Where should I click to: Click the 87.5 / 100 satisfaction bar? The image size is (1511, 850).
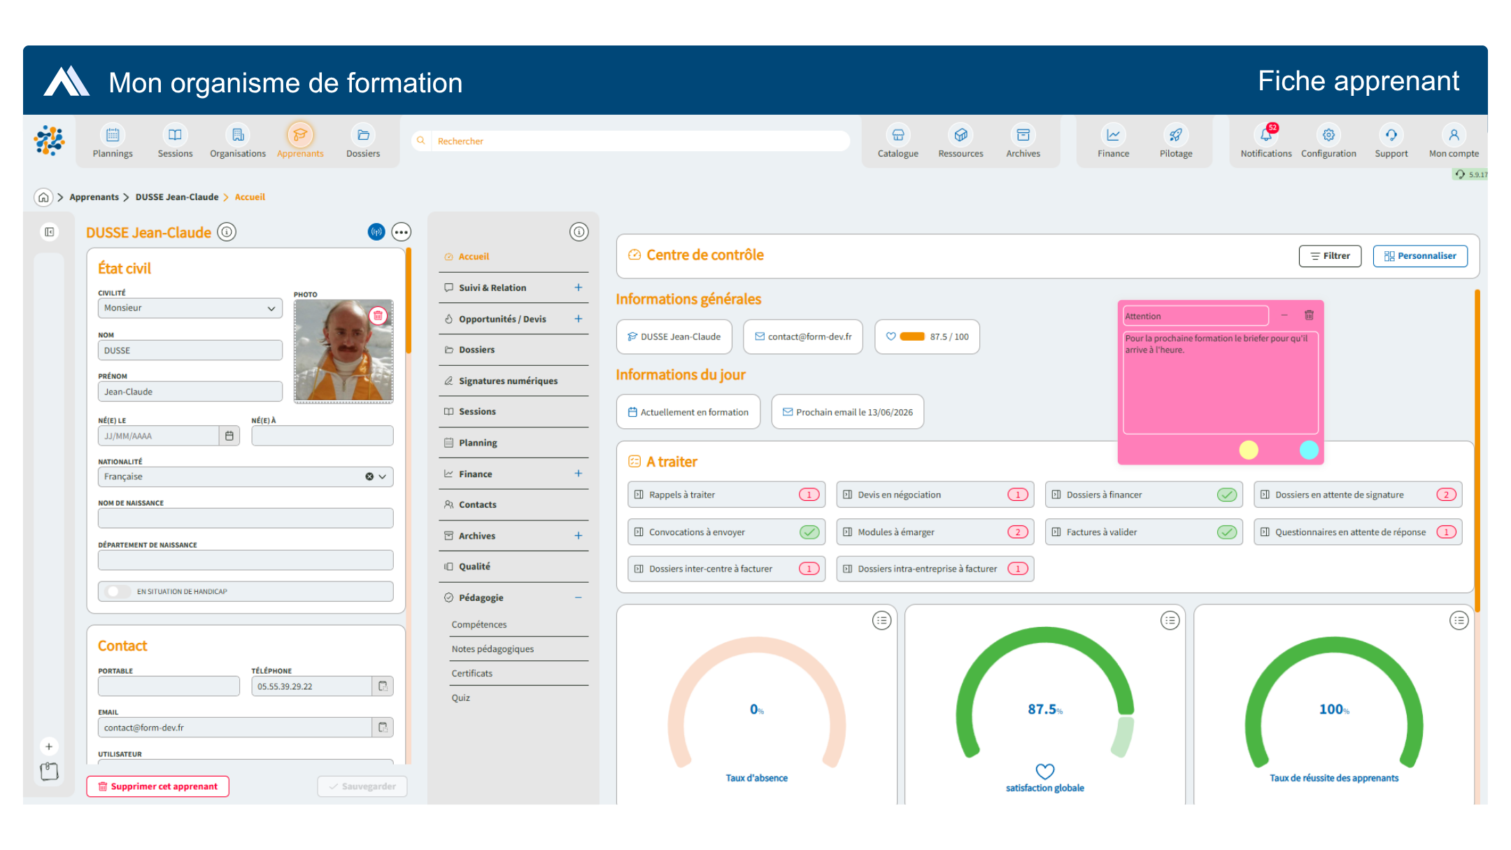pyautogui.click(x=927, y=337)
